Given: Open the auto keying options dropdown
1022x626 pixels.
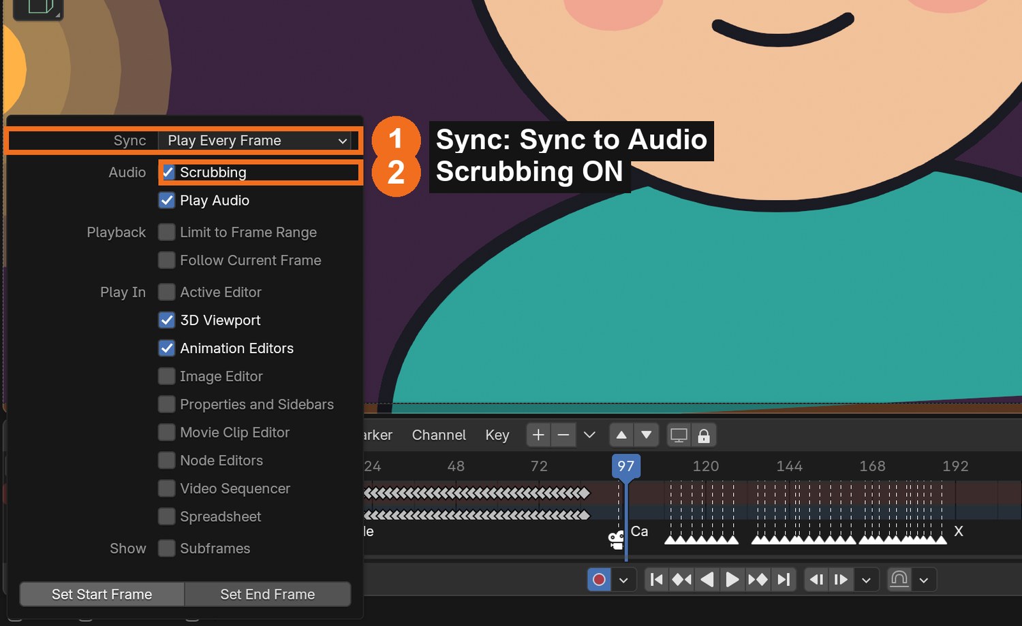Looking at the screenshot, I should pos(623,580).
